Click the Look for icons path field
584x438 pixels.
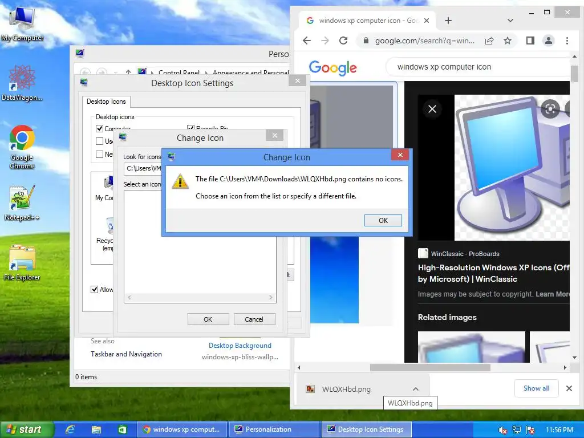tap(143, 168)
